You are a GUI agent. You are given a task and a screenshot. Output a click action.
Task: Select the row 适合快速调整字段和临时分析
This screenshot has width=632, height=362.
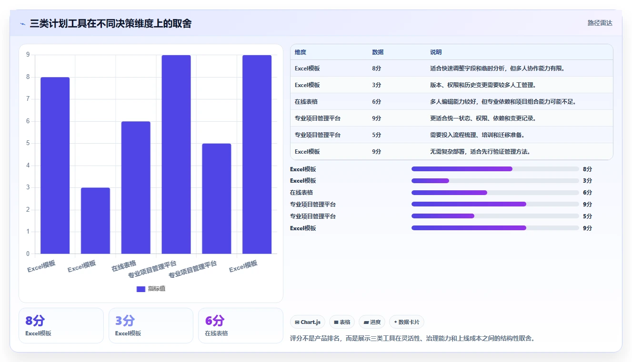point(451,68)
